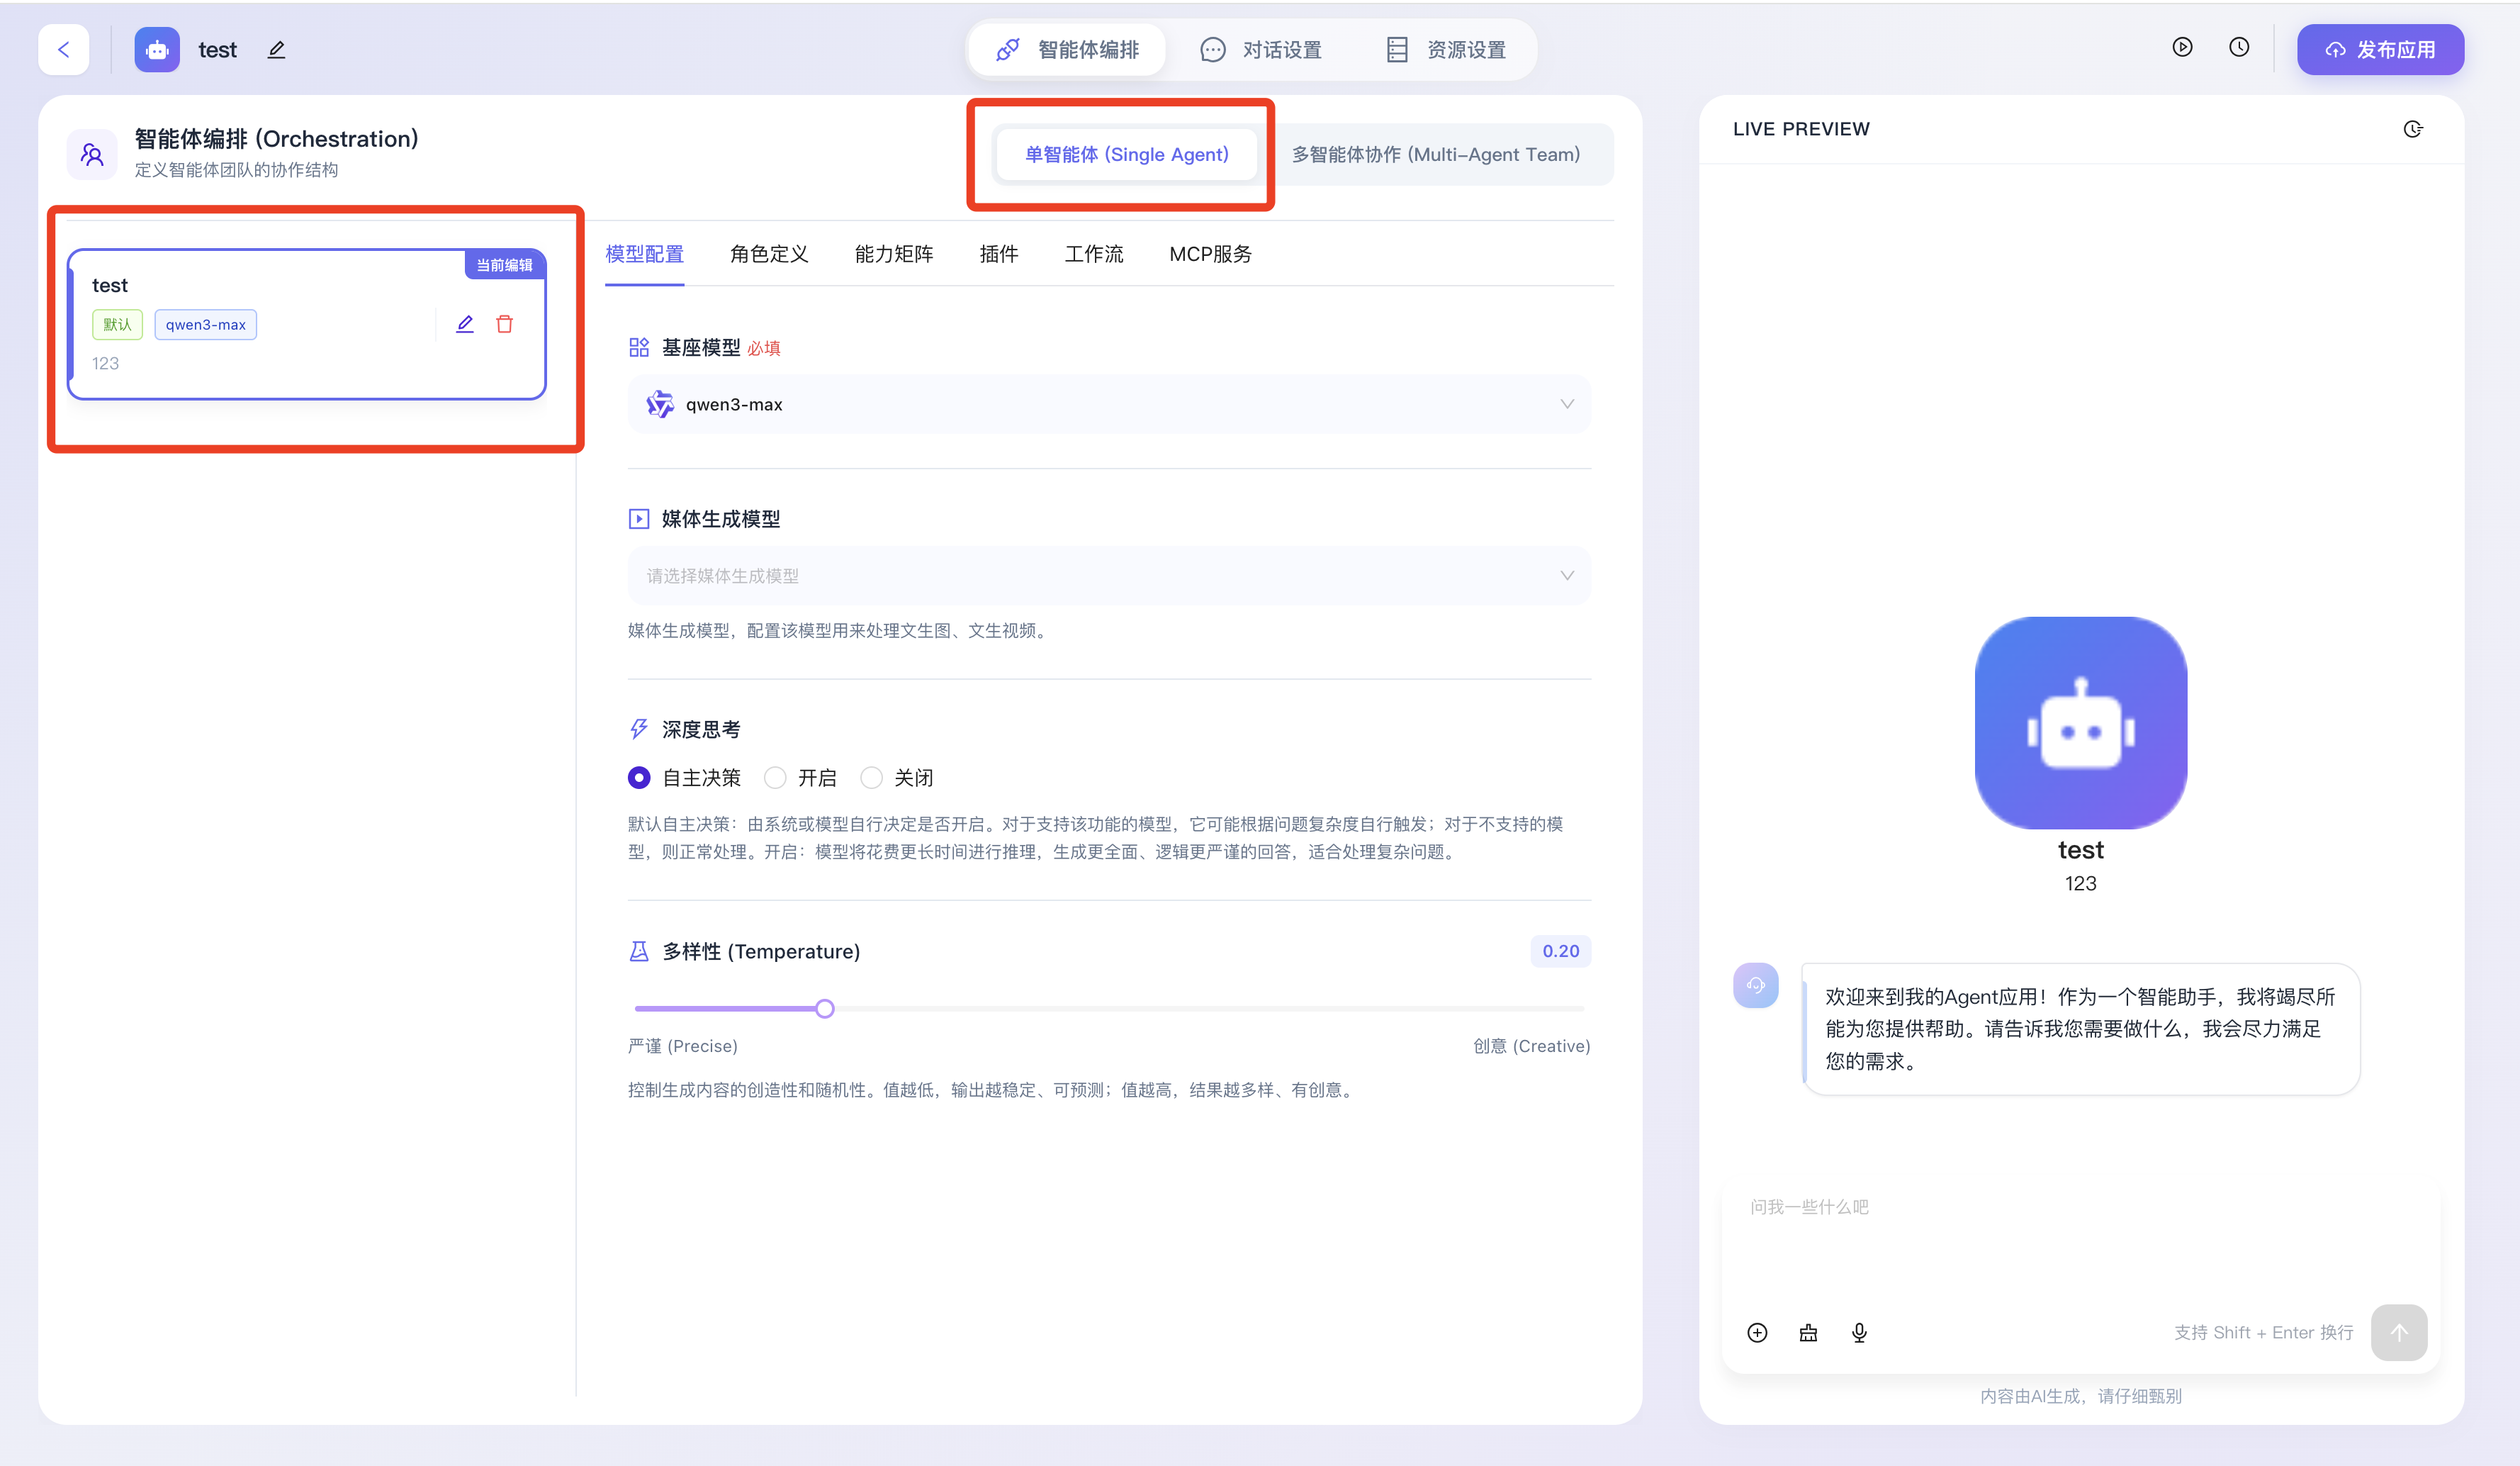Delete the test agent with trash icon
Screen dimensions: 2520x1466
[504, 324]
